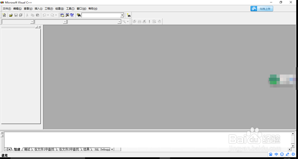Image resolution: width=298 pixels, height=159 pixels.
Task: Switch to the 调试 output tab
Action: pos(27,149)
